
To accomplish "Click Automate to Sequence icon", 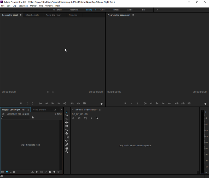I will 42,172.
